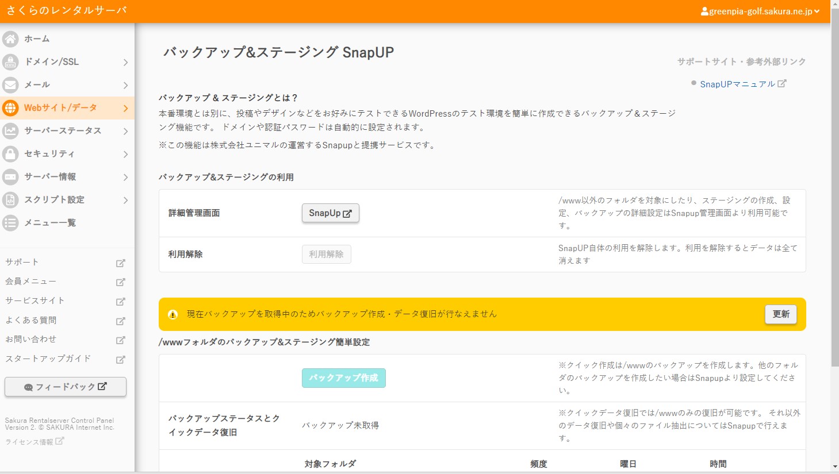Open メニュー一覧 menu item
This screenshot has height=474, width=839.
pyautogui.click(x=67, y=223)
